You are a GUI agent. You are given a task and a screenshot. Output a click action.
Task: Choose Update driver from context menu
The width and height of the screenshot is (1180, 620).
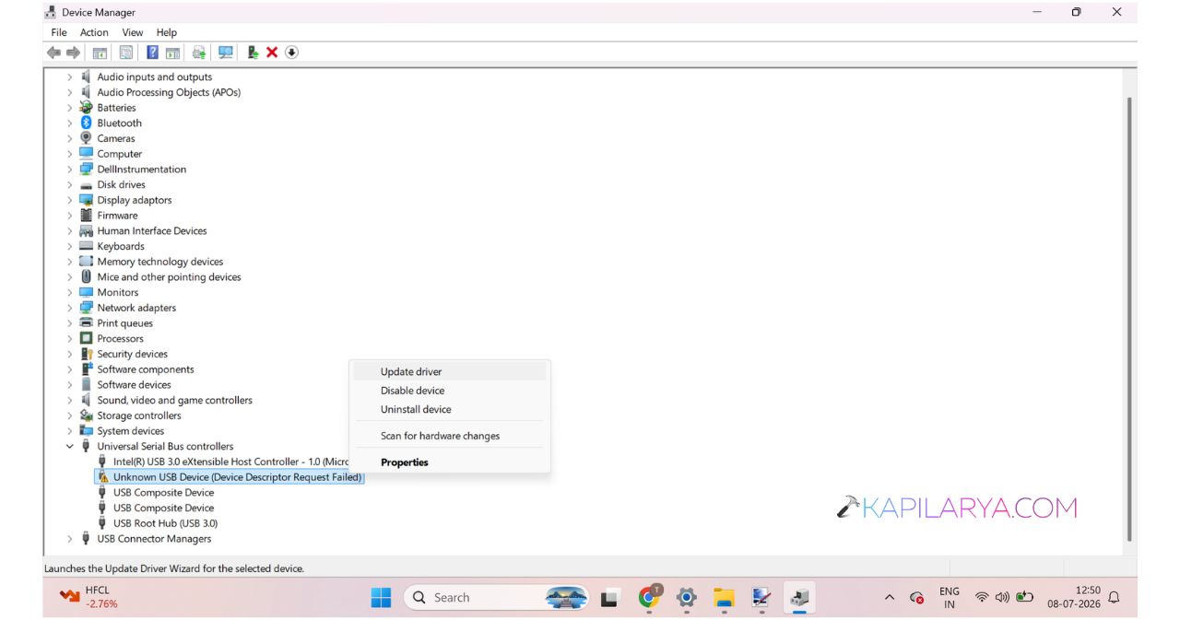[x=452, y=371]
